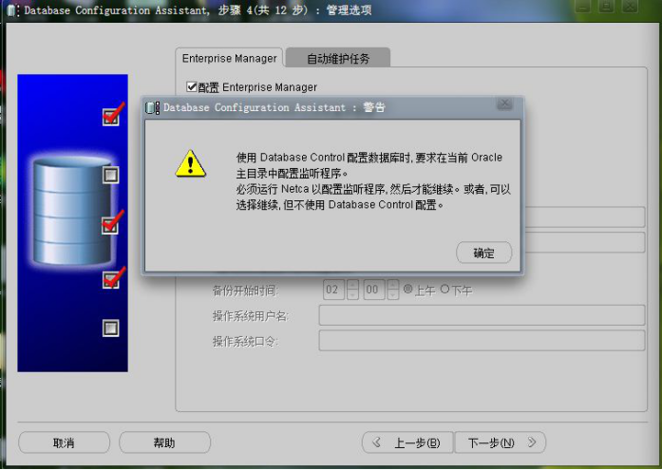The image size is (662, 470).
Task: Select the 上午 radio button
Action: (x=407, y=289)
